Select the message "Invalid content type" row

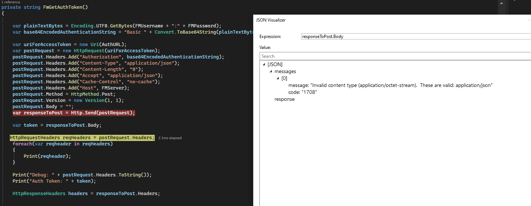390,85
